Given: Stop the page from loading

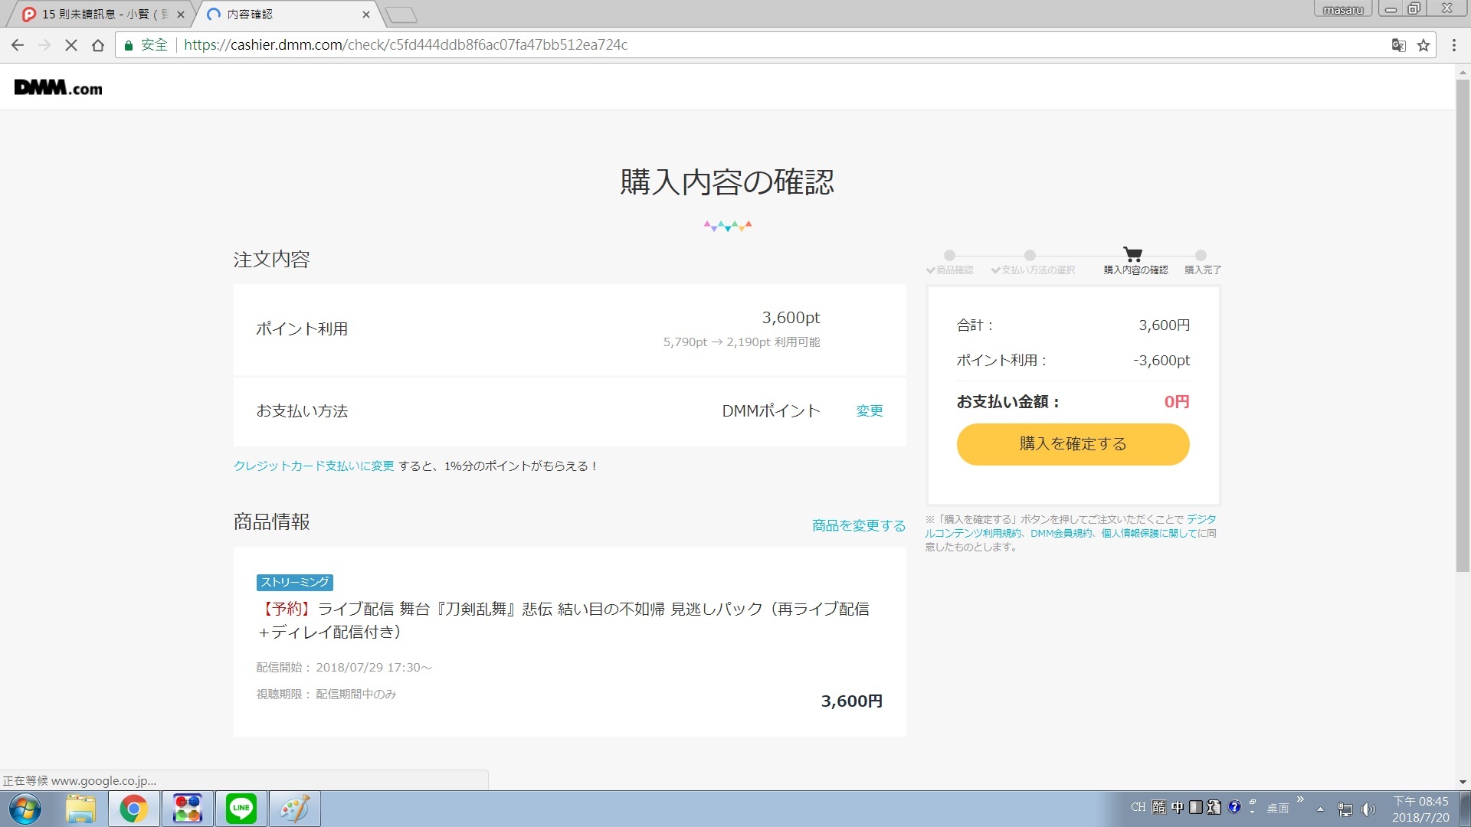Looking at the screenshot, I should pos(71,45).
